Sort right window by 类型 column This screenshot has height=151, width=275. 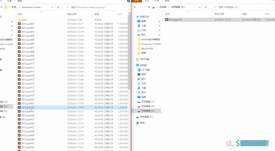point(245,14)
